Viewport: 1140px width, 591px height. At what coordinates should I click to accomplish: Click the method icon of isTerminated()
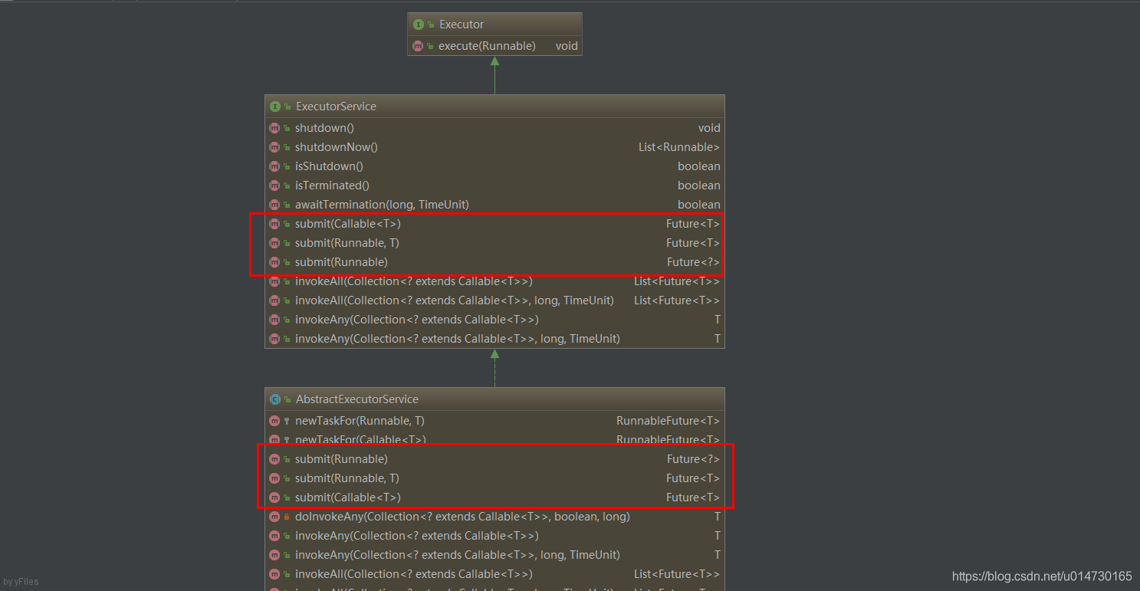274,186
